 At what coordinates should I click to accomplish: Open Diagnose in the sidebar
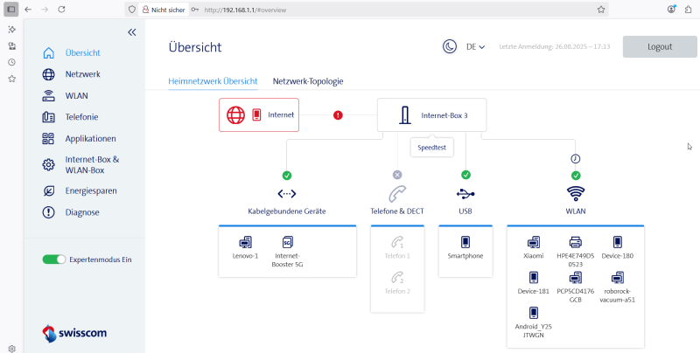81,212
